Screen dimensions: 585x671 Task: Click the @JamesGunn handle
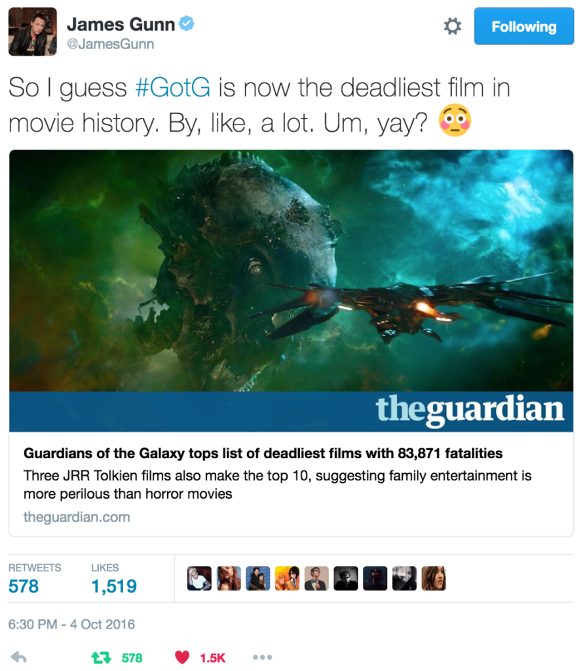111,44
